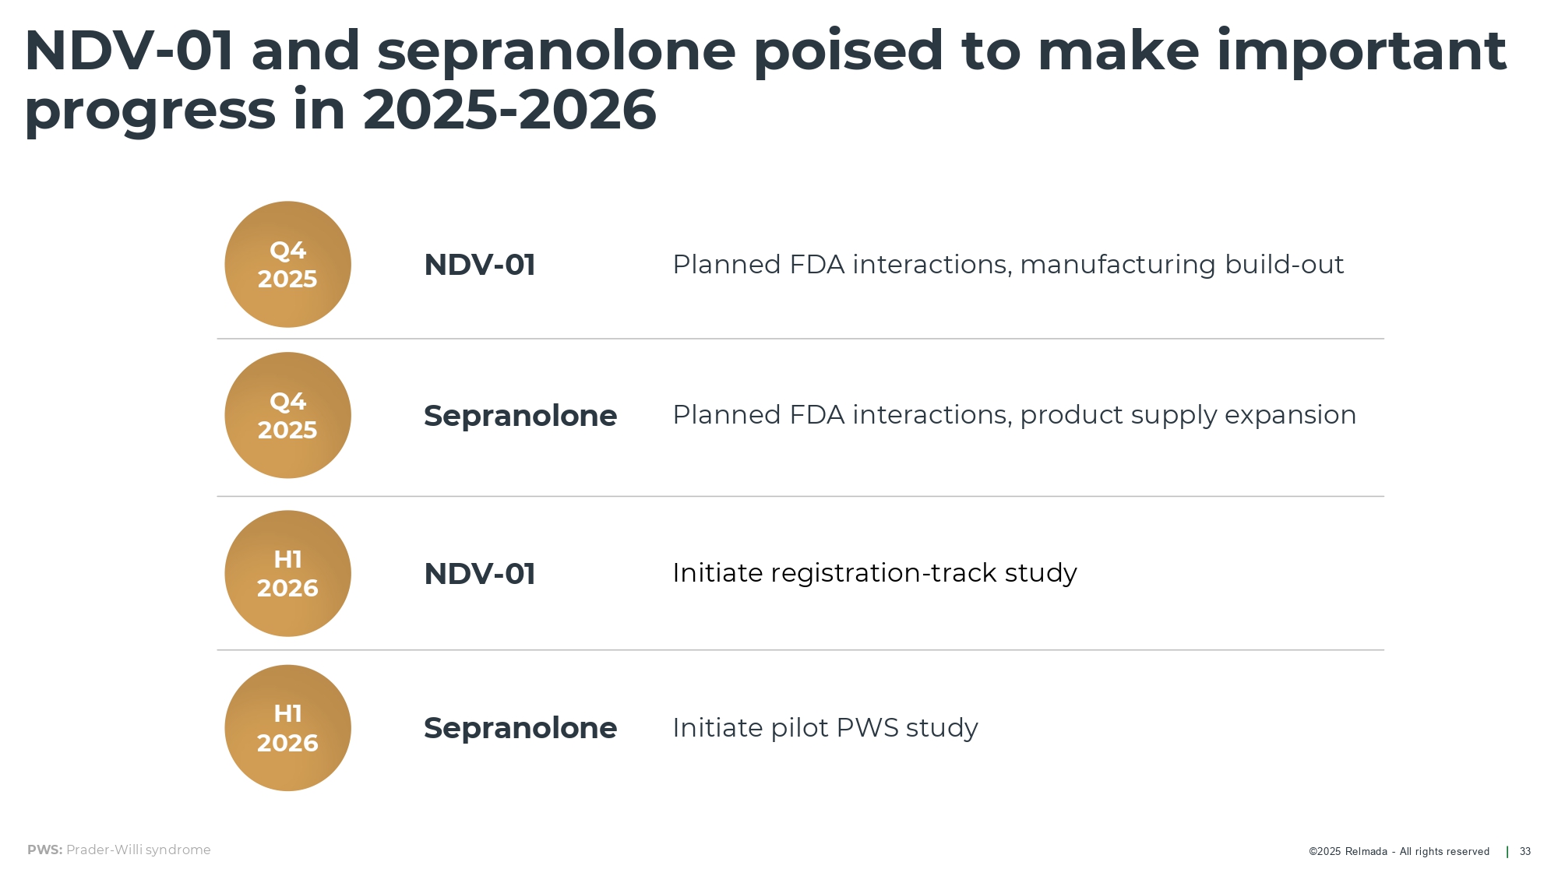
Task: Select the H1 2026 circle beside Sepranolone
Action: click(x=287, y=728)
